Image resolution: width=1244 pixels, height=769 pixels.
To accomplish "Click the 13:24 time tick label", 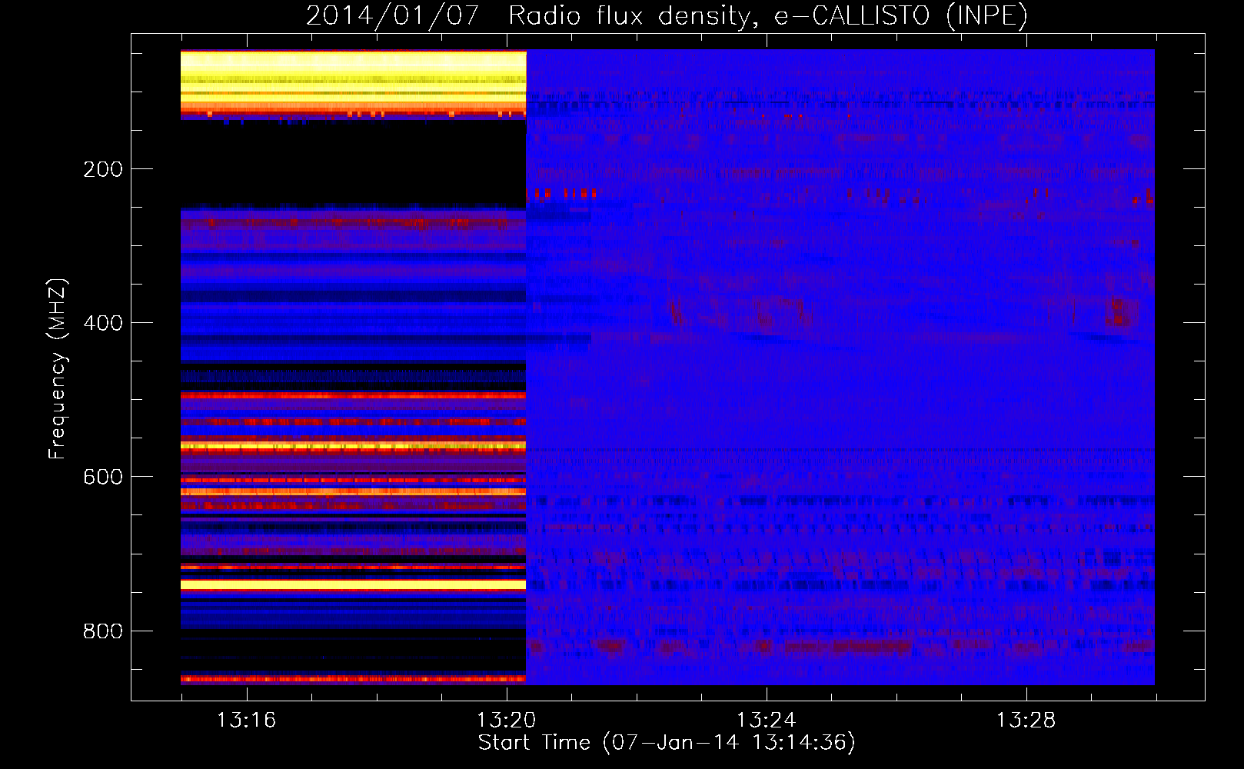I will pyautogui.click(x=766, y=721).
